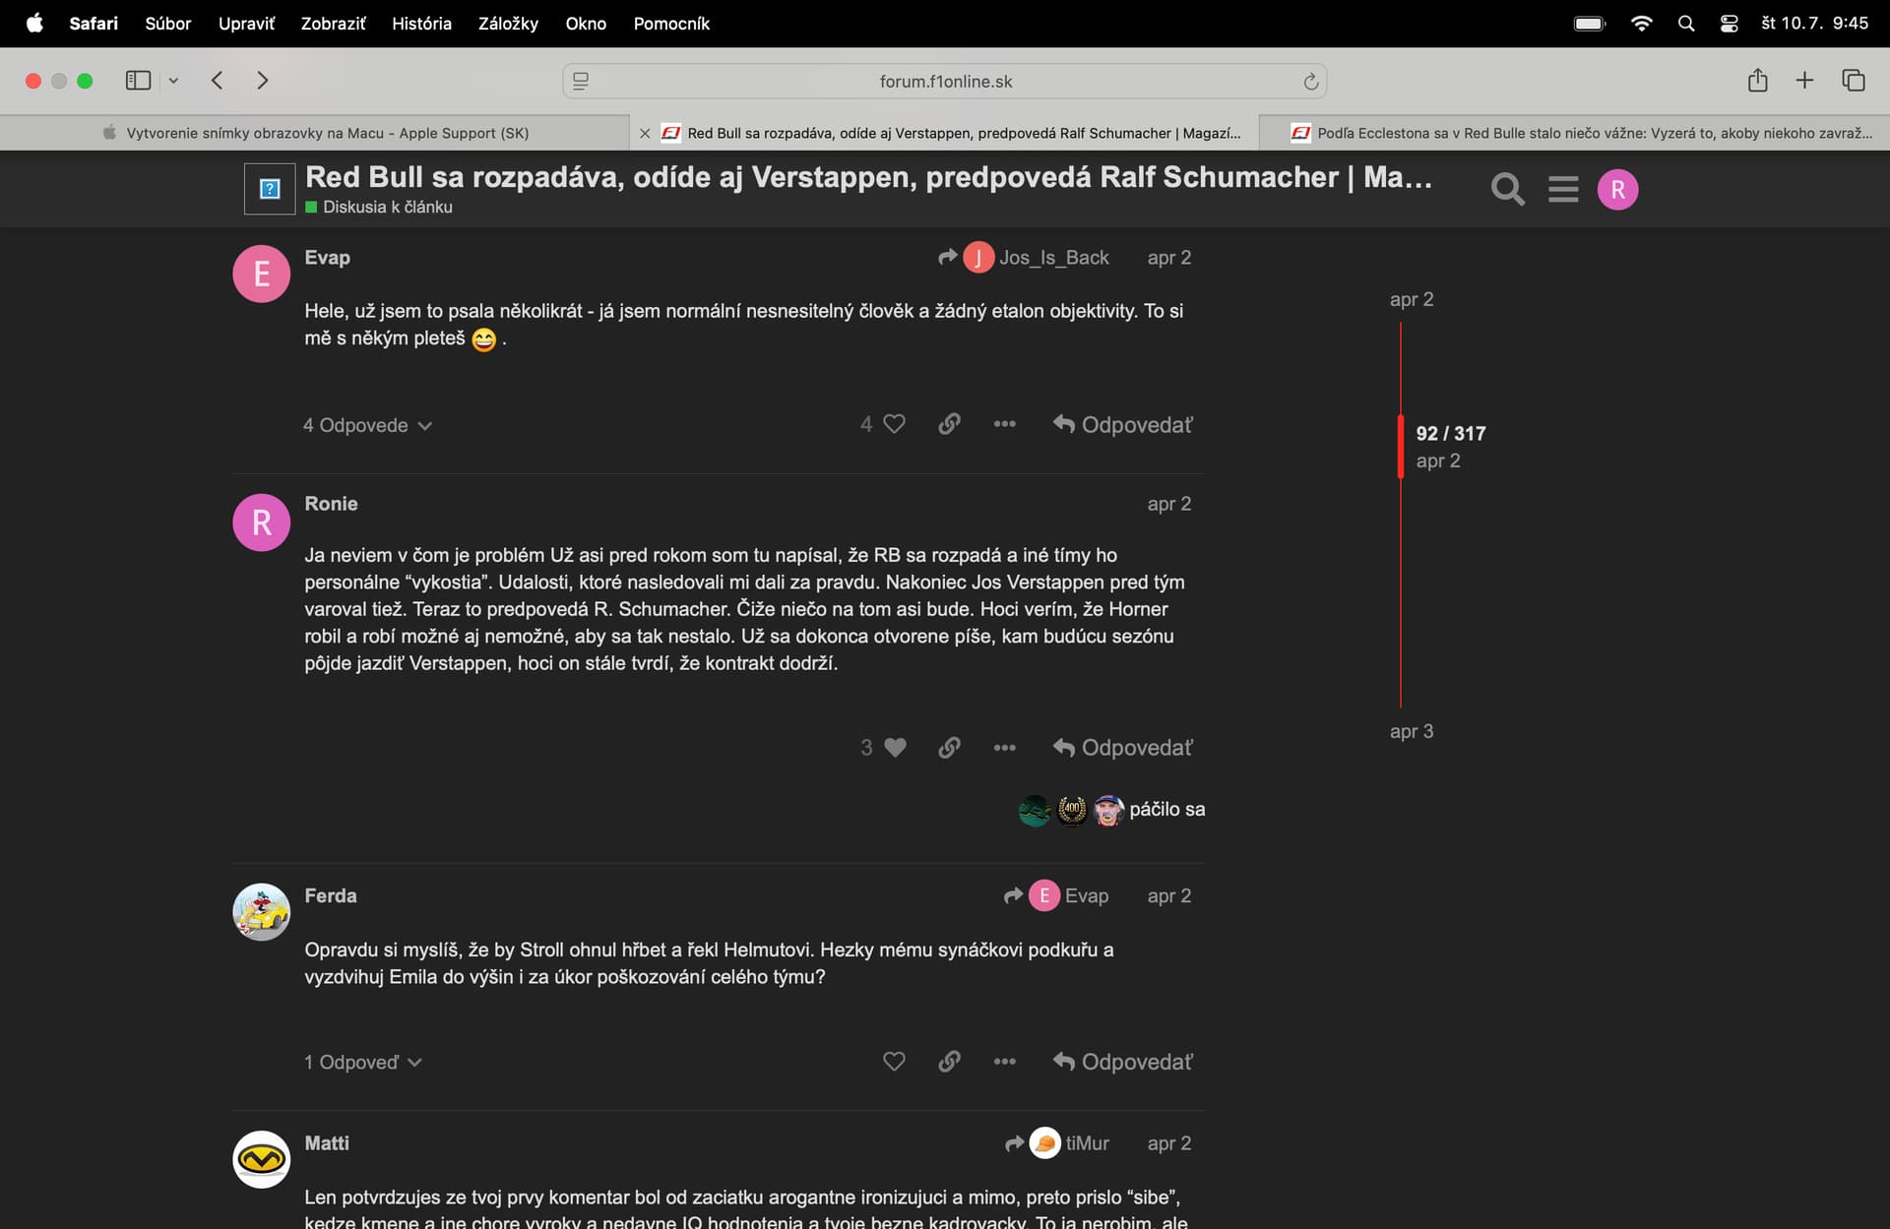Open the forum hamburger menu
This screenshot has width=1890, height=1229.
[x=1563, y=189]
